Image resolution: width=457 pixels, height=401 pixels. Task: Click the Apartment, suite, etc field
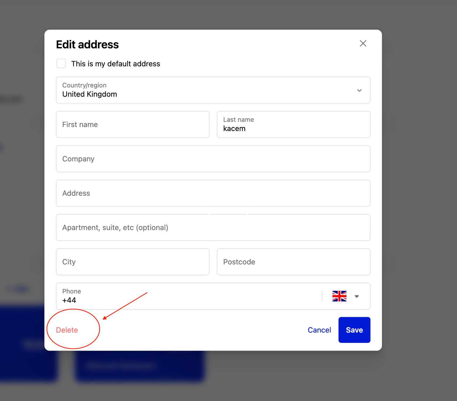pos(213,227)
